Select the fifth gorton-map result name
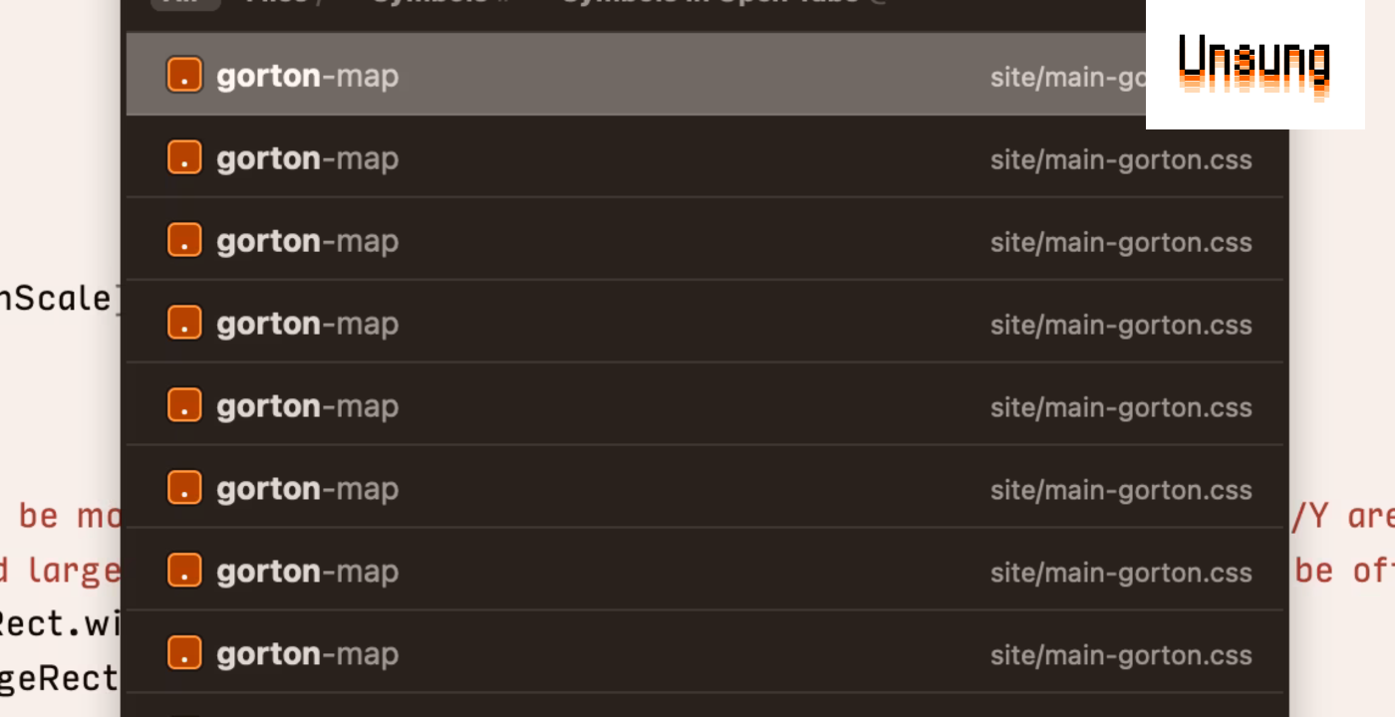The image size is (1395, 717). [x=307, y=407]
